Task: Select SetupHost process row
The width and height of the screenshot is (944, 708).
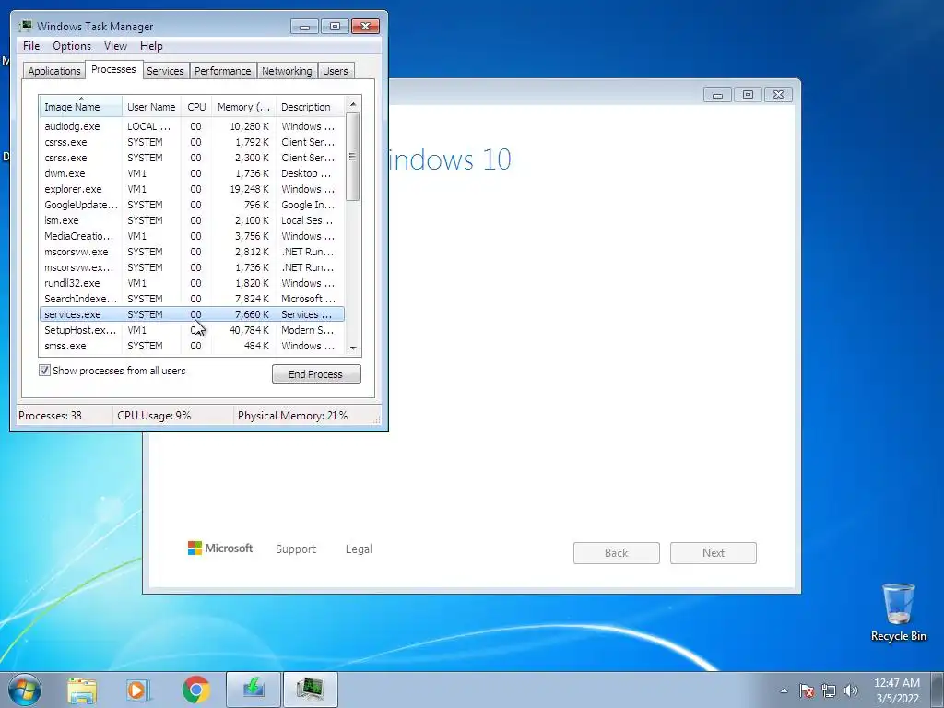Action: [192, 330]
